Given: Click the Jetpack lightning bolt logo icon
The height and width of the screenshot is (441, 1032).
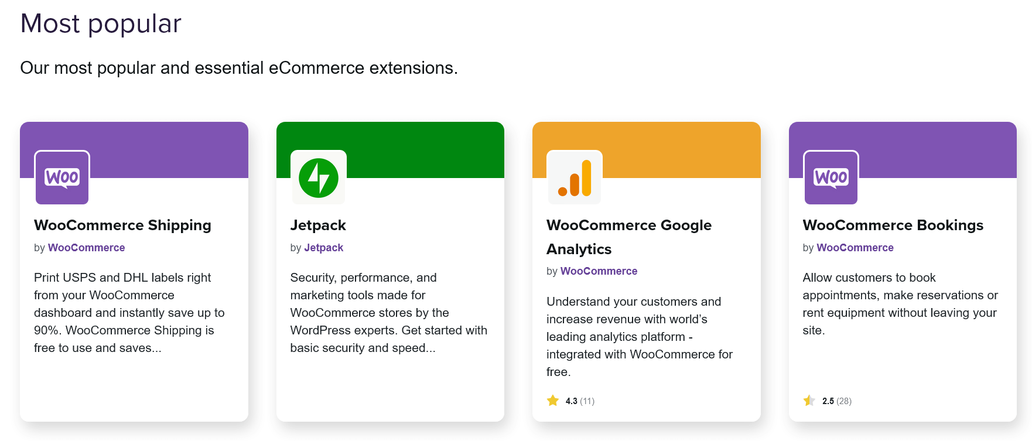Looking at the screenshot, I should (319, 177).
